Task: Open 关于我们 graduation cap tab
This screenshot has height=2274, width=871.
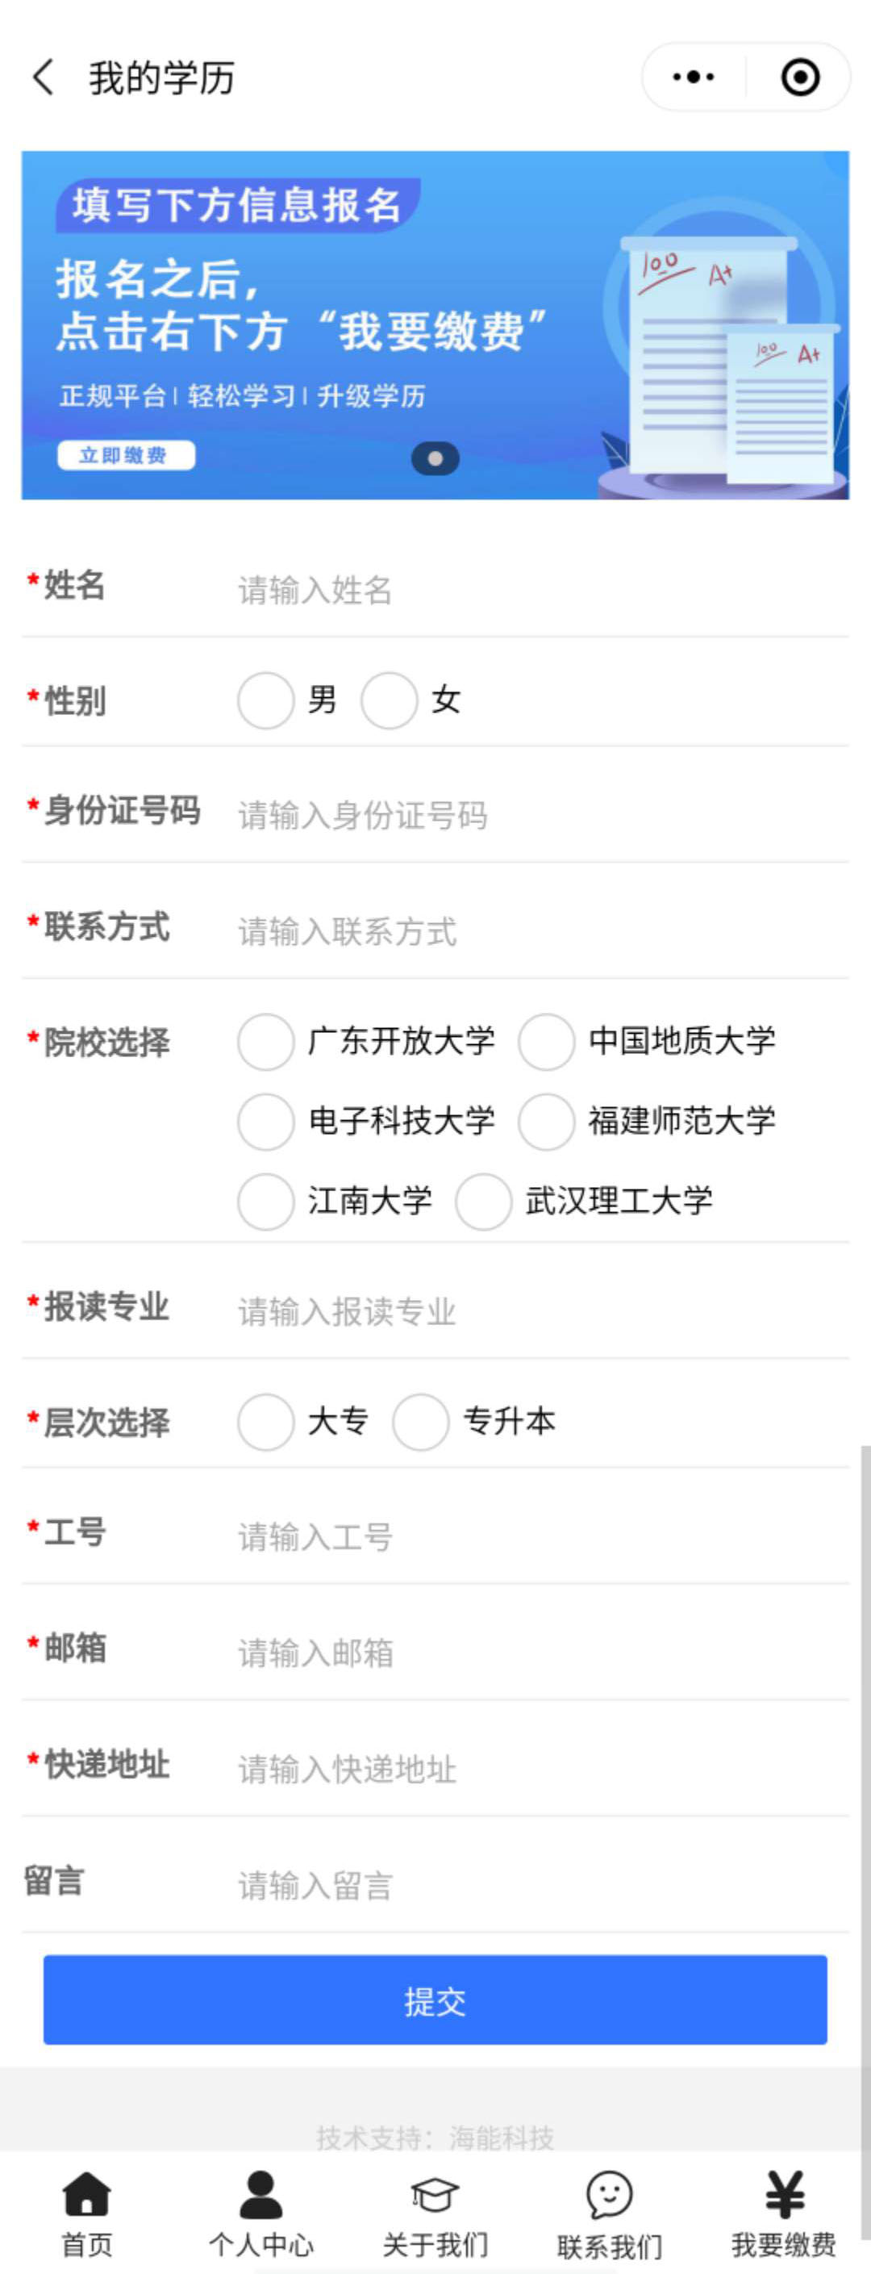Action: tap(435, 2193)
